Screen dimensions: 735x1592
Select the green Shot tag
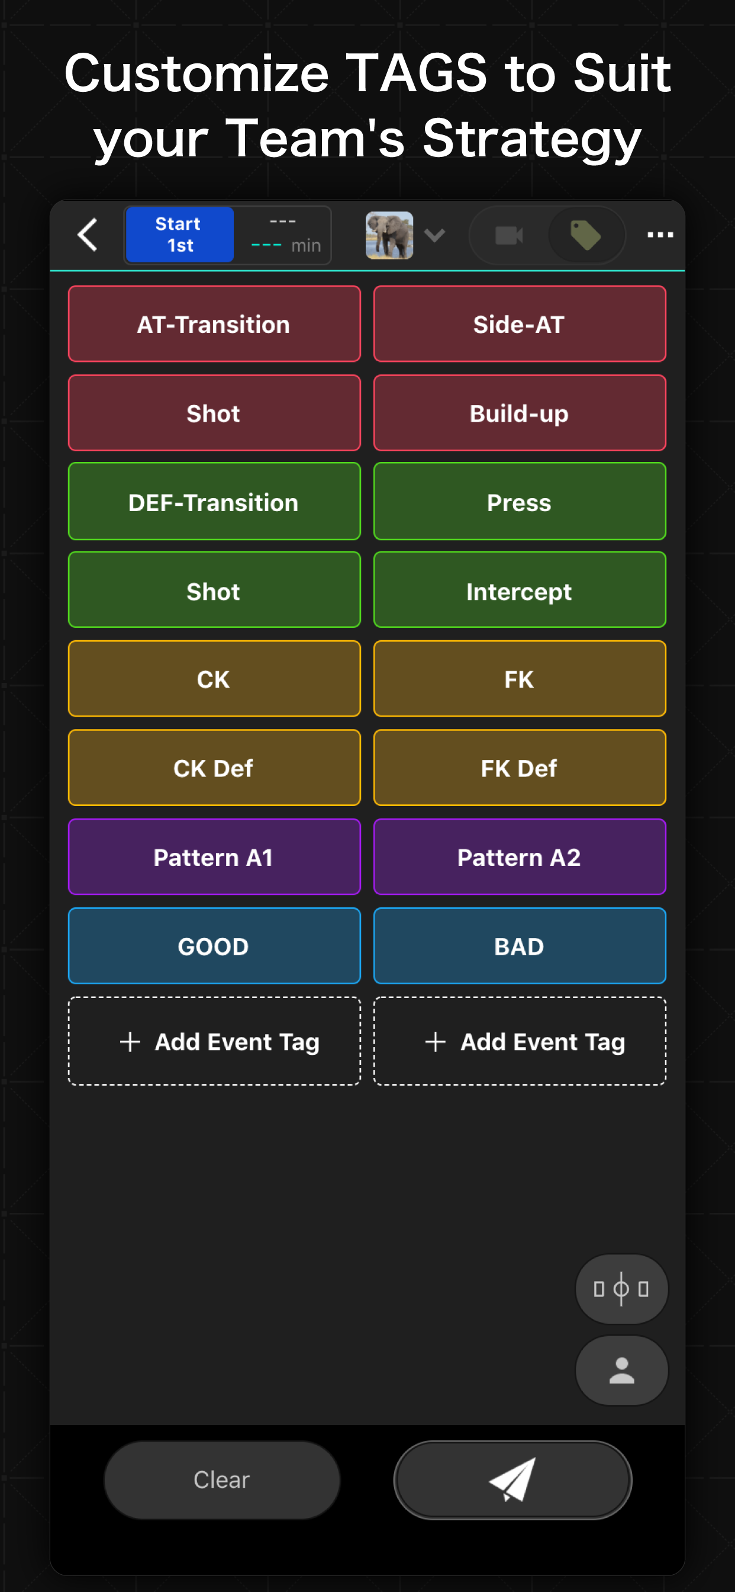coord(214,591)
